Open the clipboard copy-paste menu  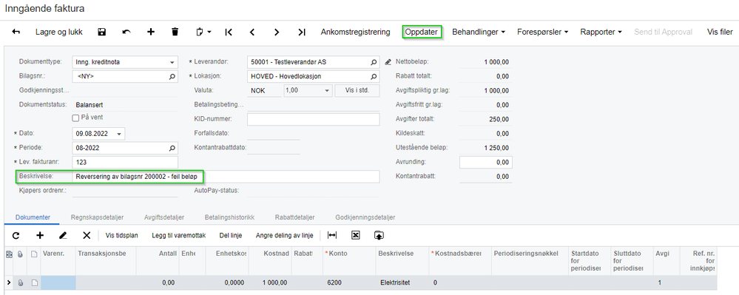click(x=203, y=32)
